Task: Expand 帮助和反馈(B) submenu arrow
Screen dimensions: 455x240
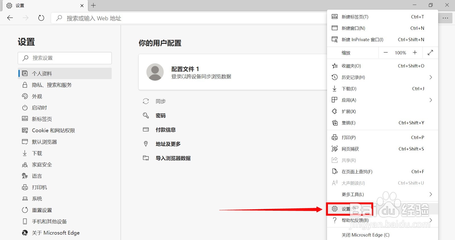Action: (x=431, y=220)
